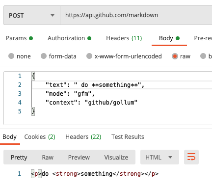This screenshot has width=212, height=188.
Task: Toggle the line wrap icon
Action: point(191,157)
